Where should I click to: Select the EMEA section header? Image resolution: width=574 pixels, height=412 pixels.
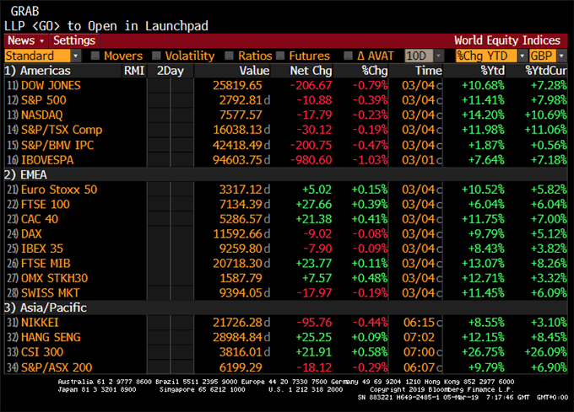(25, 174)
